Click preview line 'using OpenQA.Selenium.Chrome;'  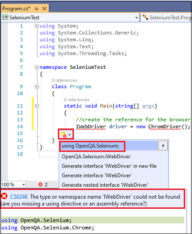[48, 228]
